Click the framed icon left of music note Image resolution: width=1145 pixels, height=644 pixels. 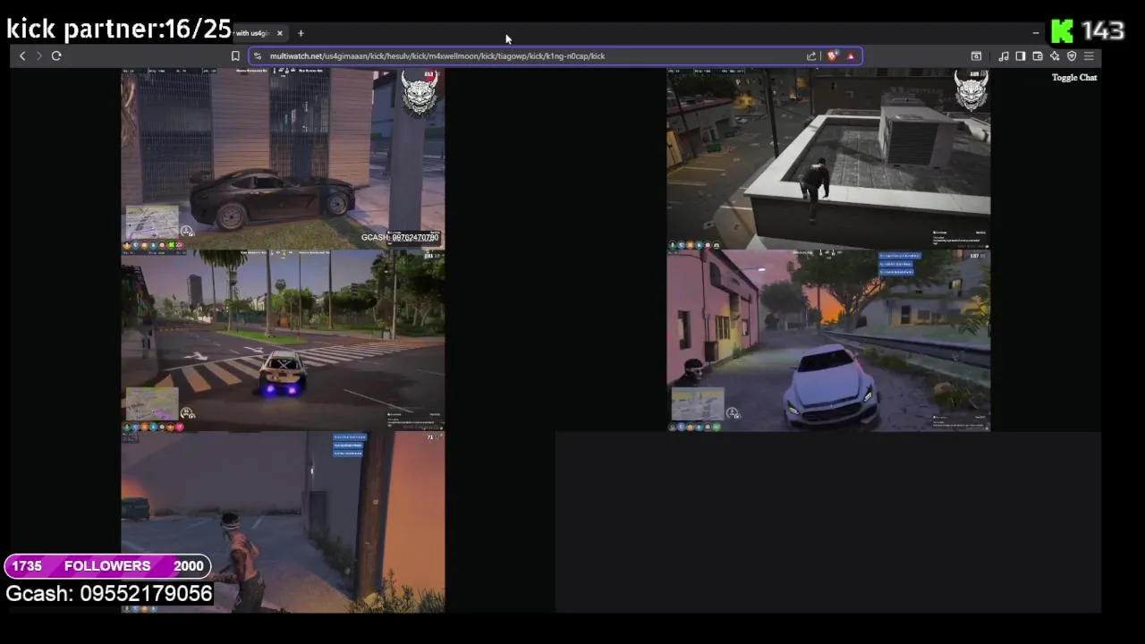pyautogui.click(x=977, y=55)
